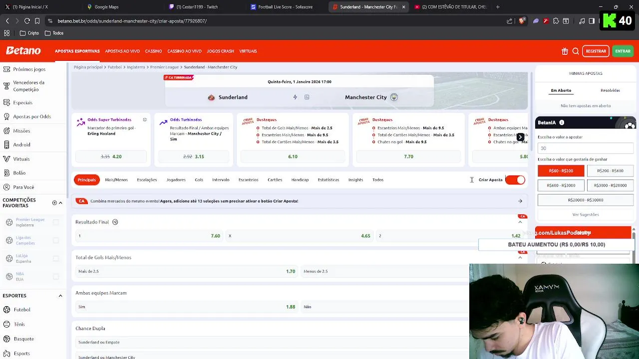Open a new browser tab
This screenshot has height=359, width=639.
click(x=498, y=7)
